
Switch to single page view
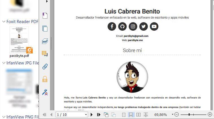pyautogui.click(x=124, y=114)
